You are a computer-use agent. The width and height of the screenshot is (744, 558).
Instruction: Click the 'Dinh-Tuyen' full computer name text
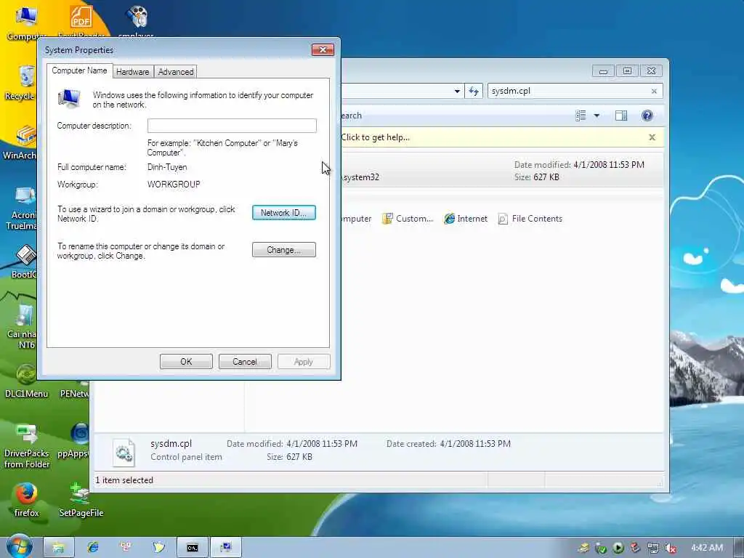pos(167,167)
